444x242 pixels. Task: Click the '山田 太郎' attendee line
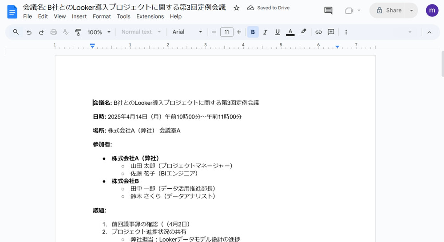coord(182,166)
